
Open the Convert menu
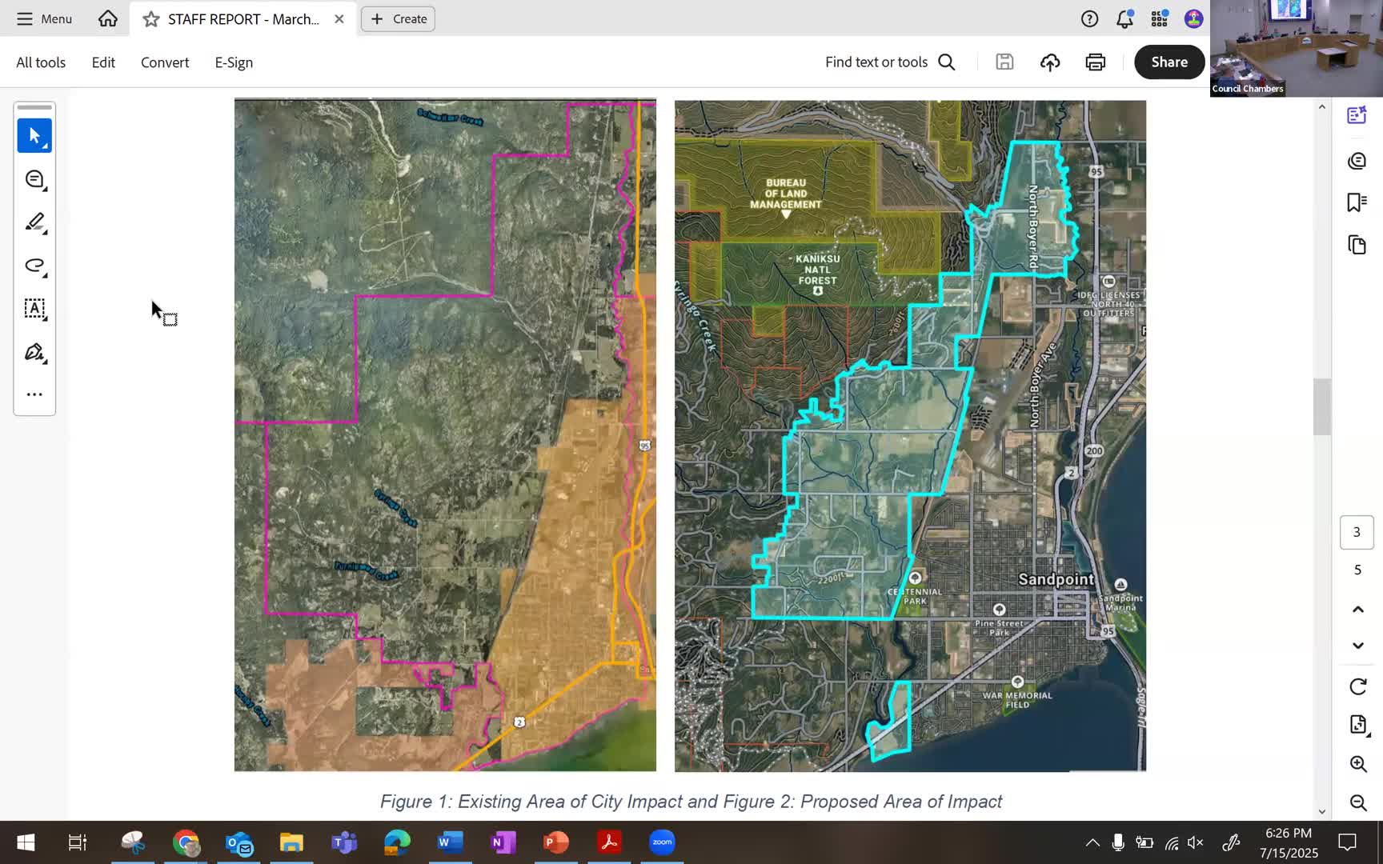(165, 62)
